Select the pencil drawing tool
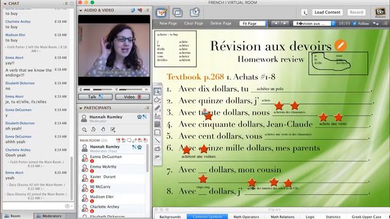This screenshot has height=219, width=390. point(157,108)
